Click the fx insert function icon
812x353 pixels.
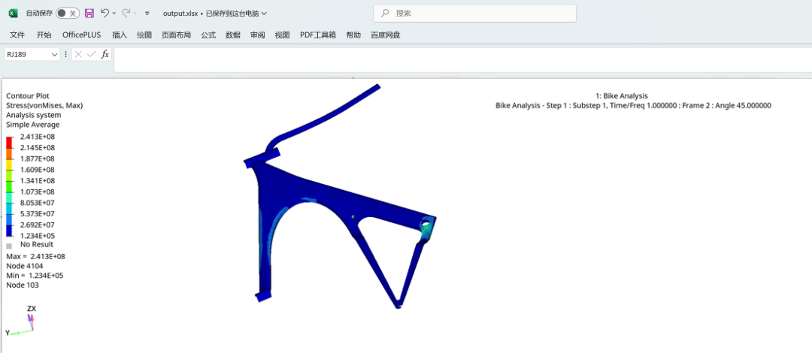click(x=105, y=55)
